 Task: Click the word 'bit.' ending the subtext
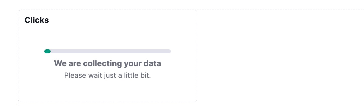(146, 75)
